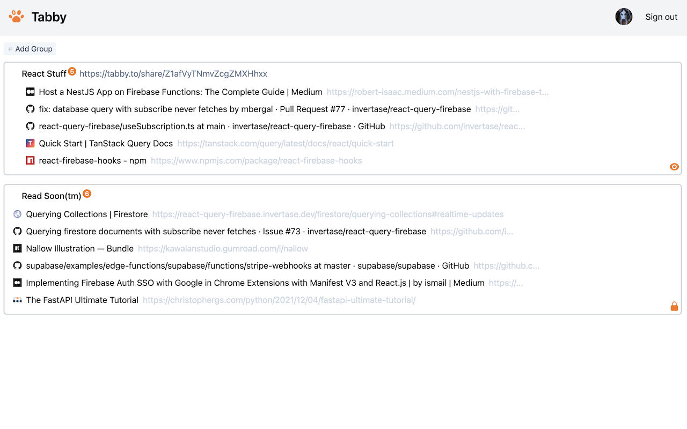Open the Issue #73 tab title
This screenshot has height=429, width=687.
click(x=226, y=232)
